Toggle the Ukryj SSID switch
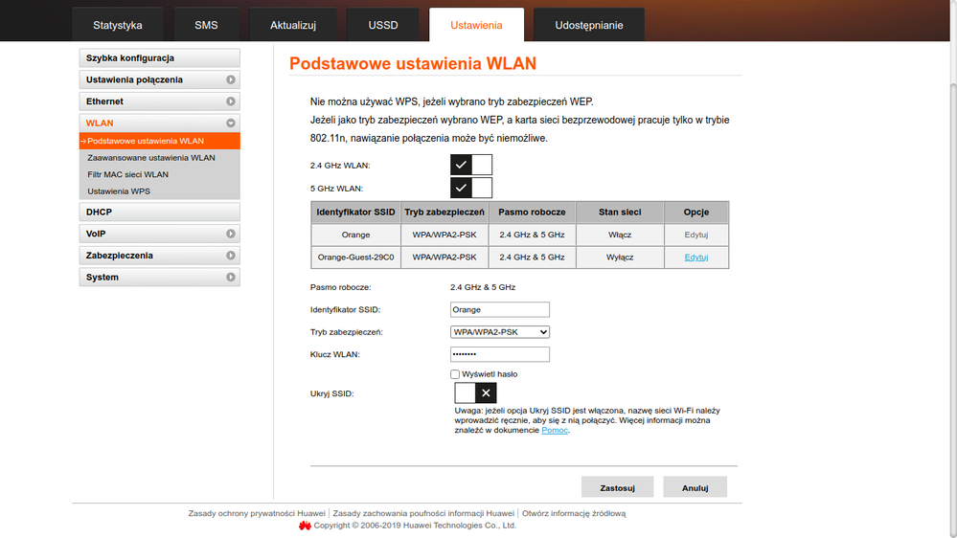957x538 pixels. [x=475, y=392]
